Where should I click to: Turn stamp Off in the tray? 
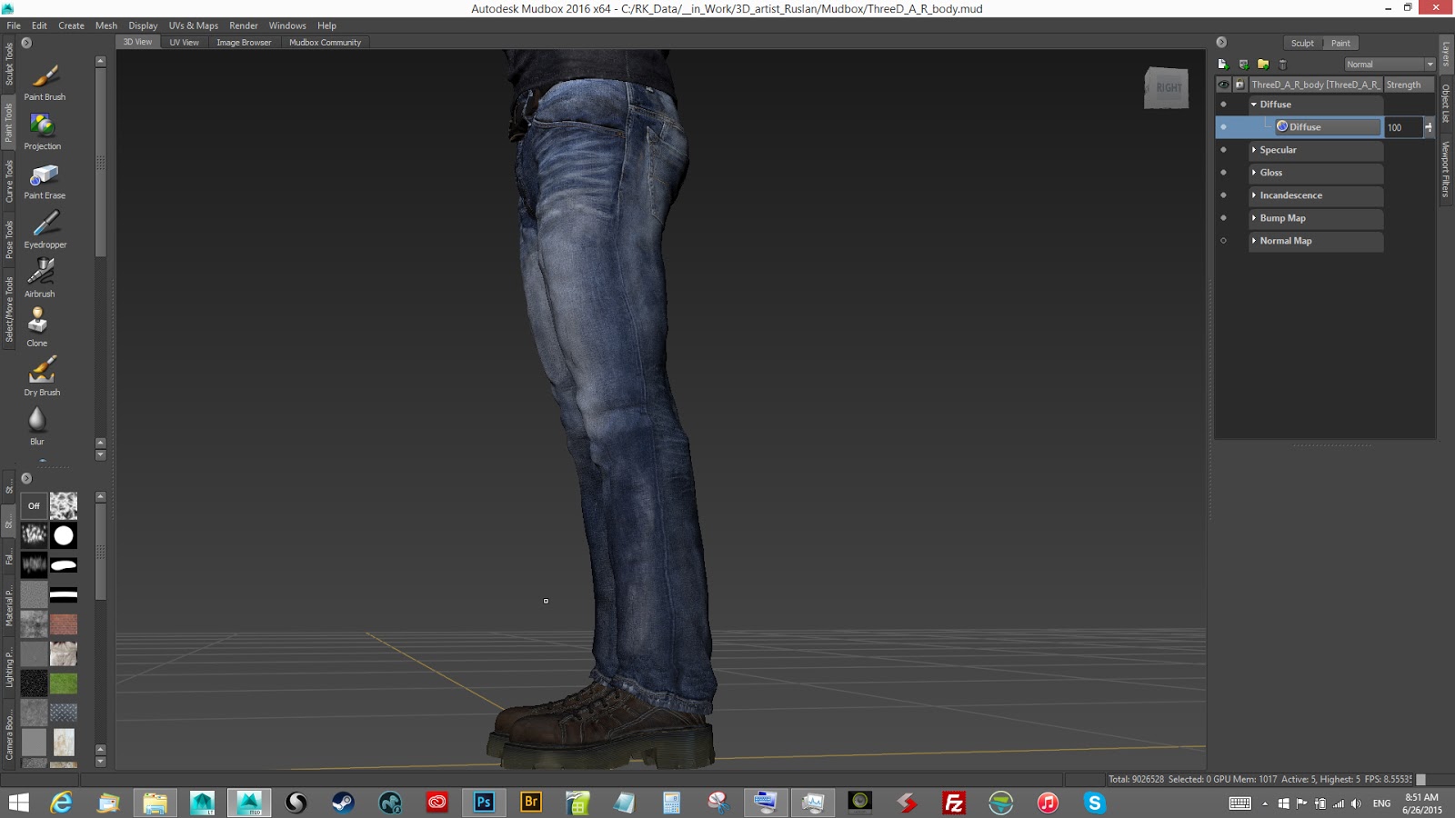(x=34, y=505)
